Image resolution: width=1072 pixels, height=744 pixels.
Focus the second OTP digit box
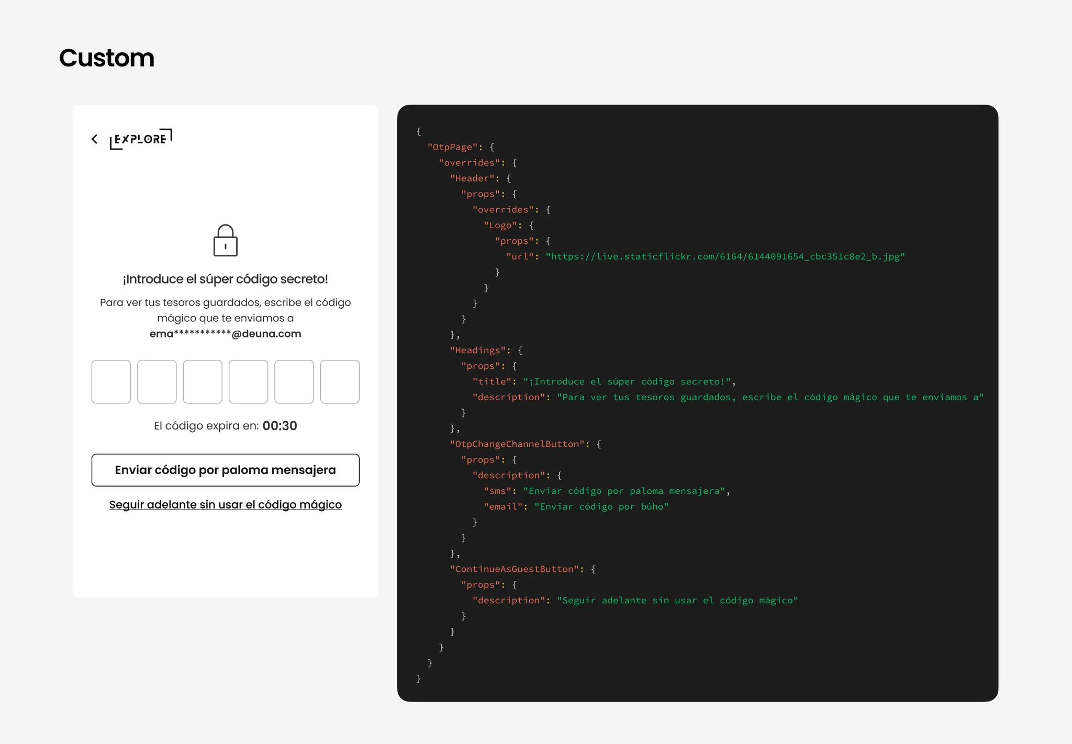pyautogui.click(x=157, y=381)
